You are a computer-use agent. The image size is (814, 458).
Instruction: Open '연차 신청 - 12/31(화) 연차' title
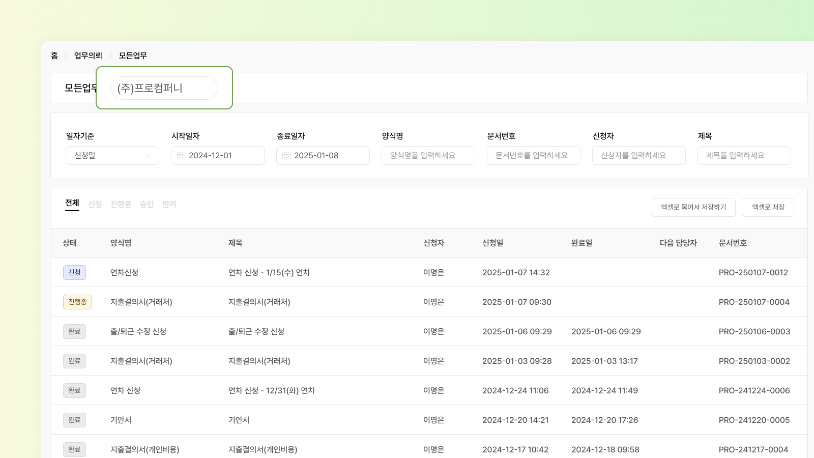272,390
